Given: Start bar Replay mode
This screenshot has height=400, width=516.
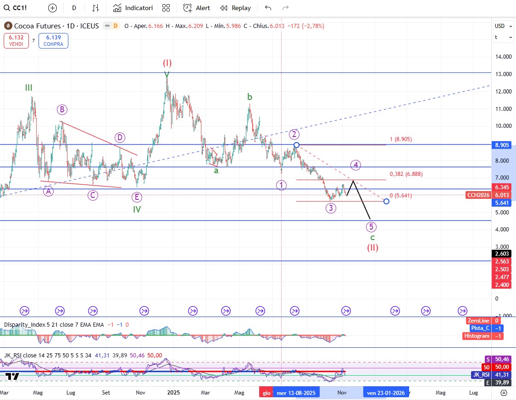Looking at the screenshot, I should (235, 8).
